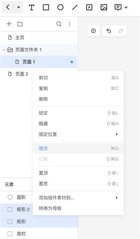Select the Line tool
The width and height of the screenshot is (140, 239).
pyautogui.click(x=75, y=7)
